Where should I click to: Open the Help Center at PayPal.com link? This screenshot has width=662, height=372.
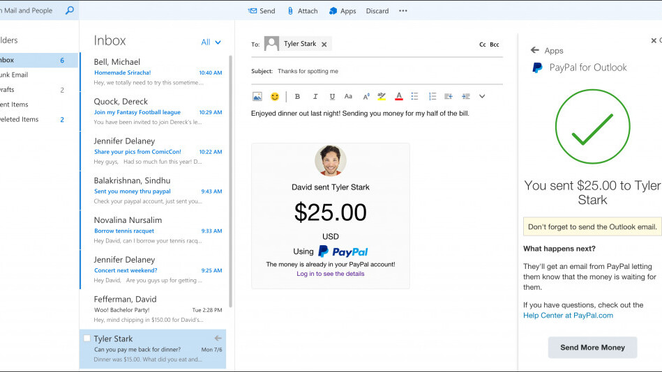(x=568, y=315)
